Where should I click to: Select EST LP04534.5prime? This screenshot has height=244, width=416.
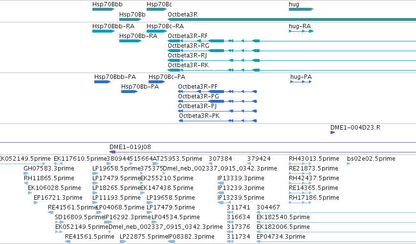click(154, 223)
